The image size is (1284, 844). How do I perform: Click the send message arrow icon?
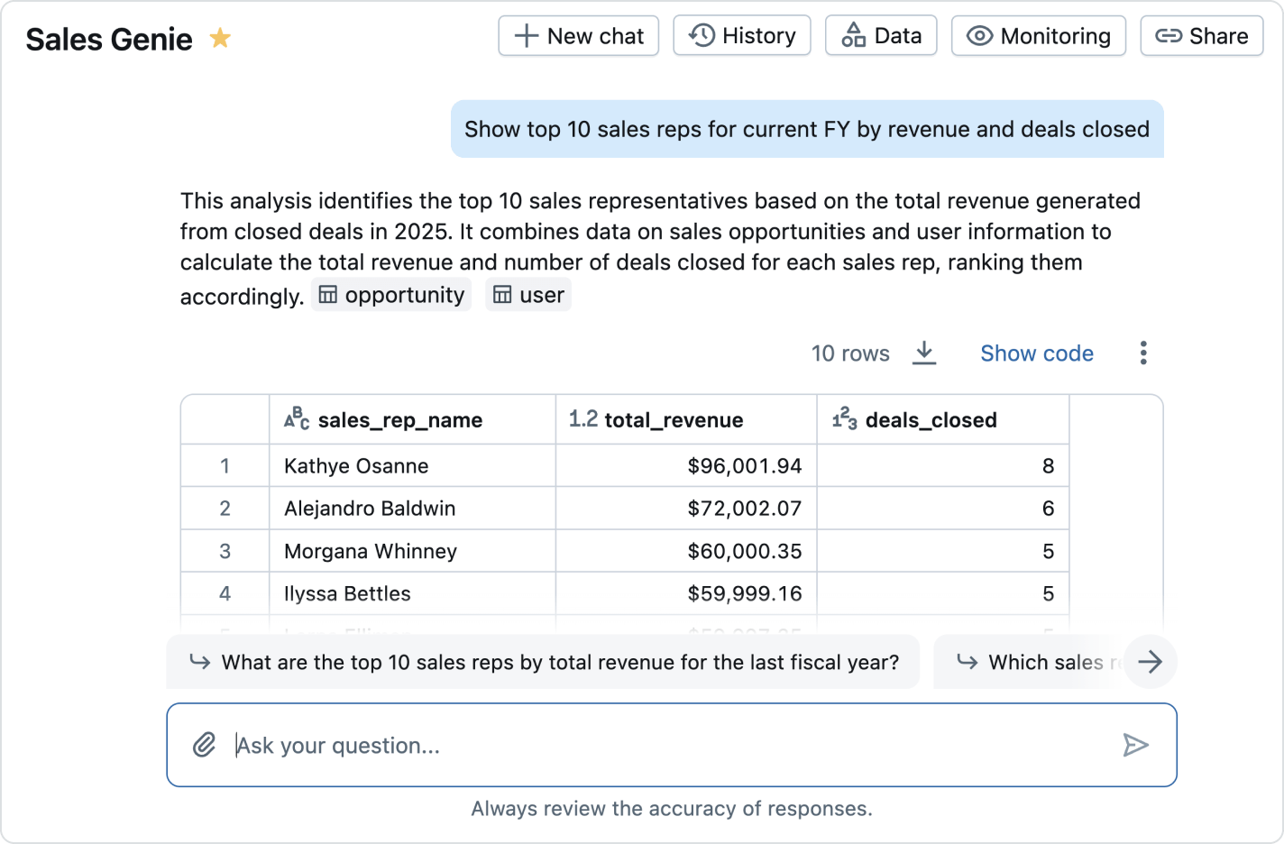[x=1135, y=745]
